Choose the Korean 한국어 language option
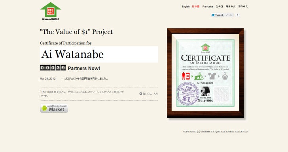The image size is (288, 152). [x=219, y=7]
